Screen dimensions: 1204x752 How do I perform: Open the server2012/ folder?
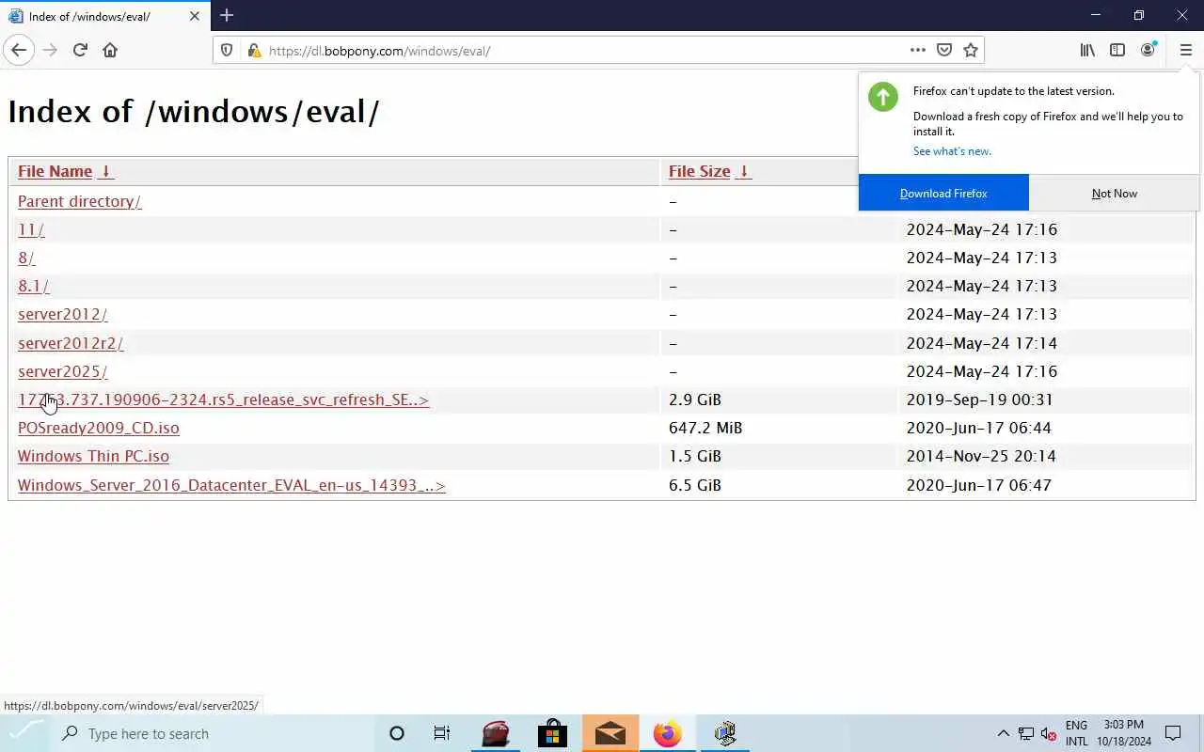[x=62, y=314]
